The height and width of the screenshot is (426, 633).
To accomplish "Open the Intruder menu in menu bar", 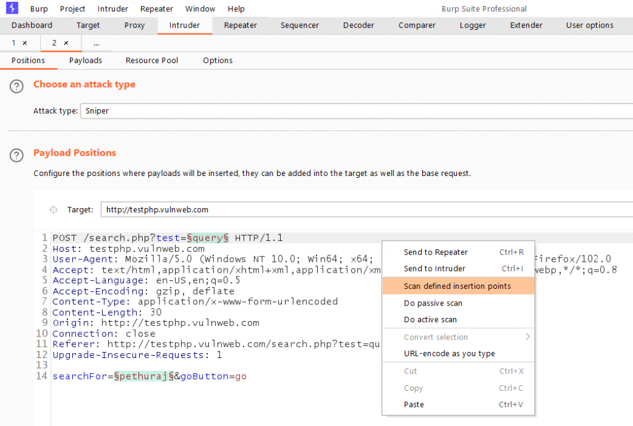I will point(113,9).
